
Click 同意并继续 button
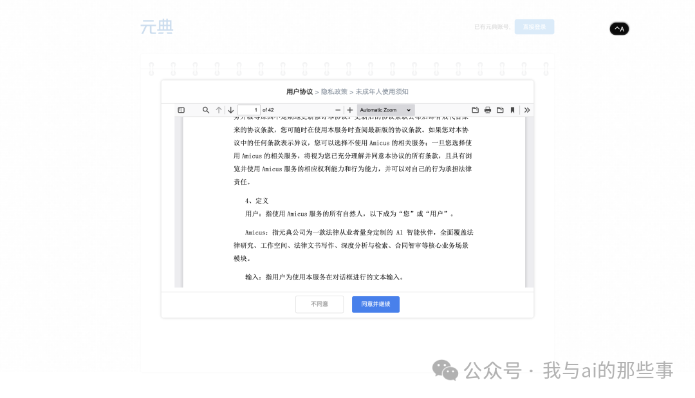(x=376, y=305)
